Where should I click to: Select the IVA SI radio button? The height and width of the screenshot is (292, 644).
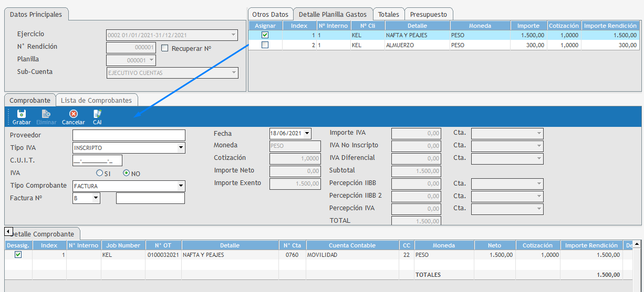(99, 174)
